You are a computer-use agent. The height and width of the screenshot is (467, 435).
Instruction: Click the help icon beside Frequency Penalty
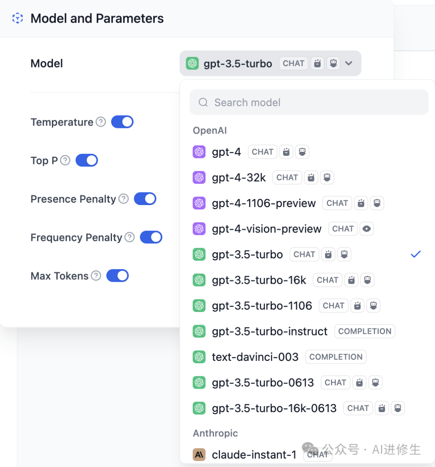coord(129,237)
